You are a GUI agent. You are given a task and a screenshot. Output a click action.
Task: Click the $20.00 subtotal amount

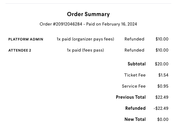tap(162, 64)
